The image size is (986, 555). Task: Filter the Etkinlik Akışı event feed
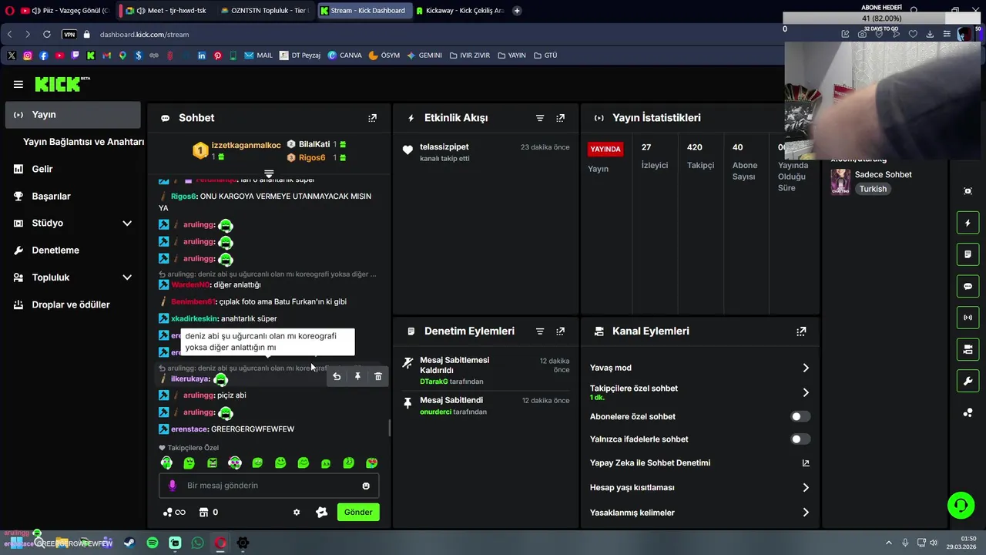(540, 118)
